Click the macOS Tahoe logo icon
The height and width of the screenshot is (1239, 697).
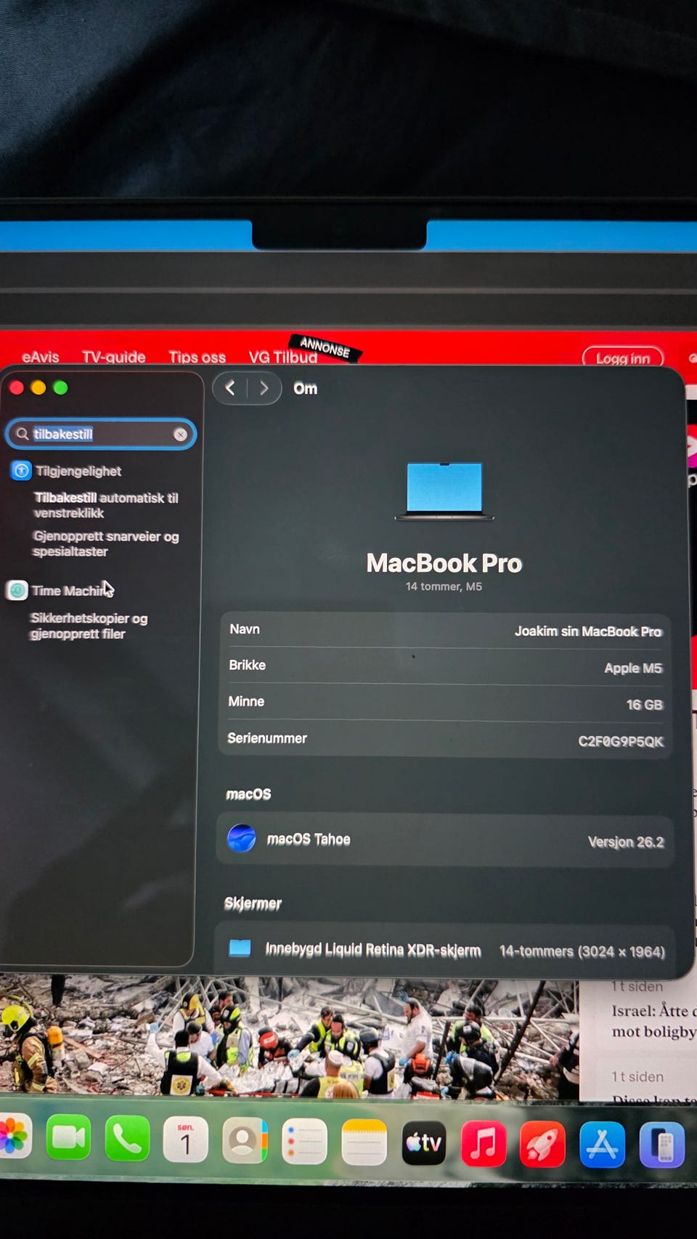(x=242, y=838)
